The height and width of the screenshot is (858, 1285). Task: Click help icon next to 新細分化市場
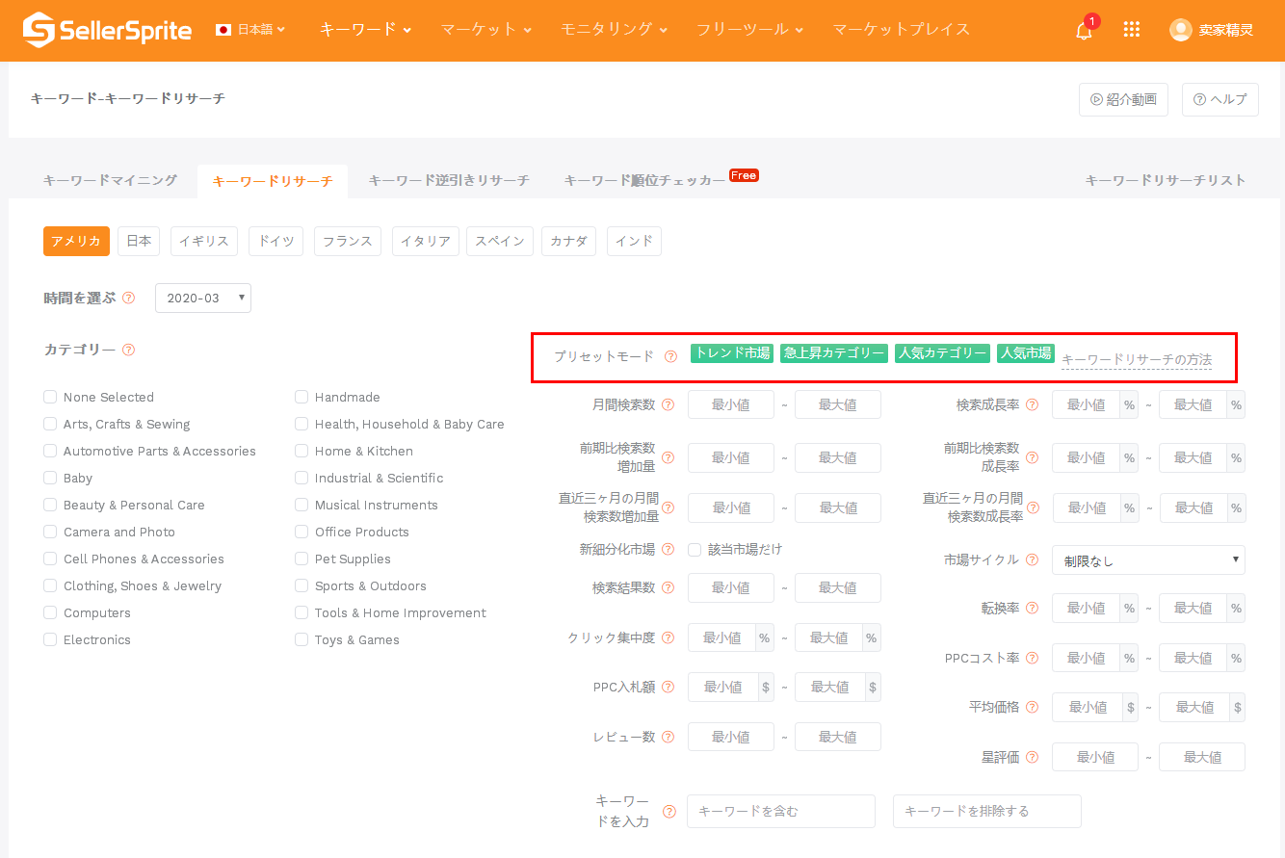click(x=668, y=550)
